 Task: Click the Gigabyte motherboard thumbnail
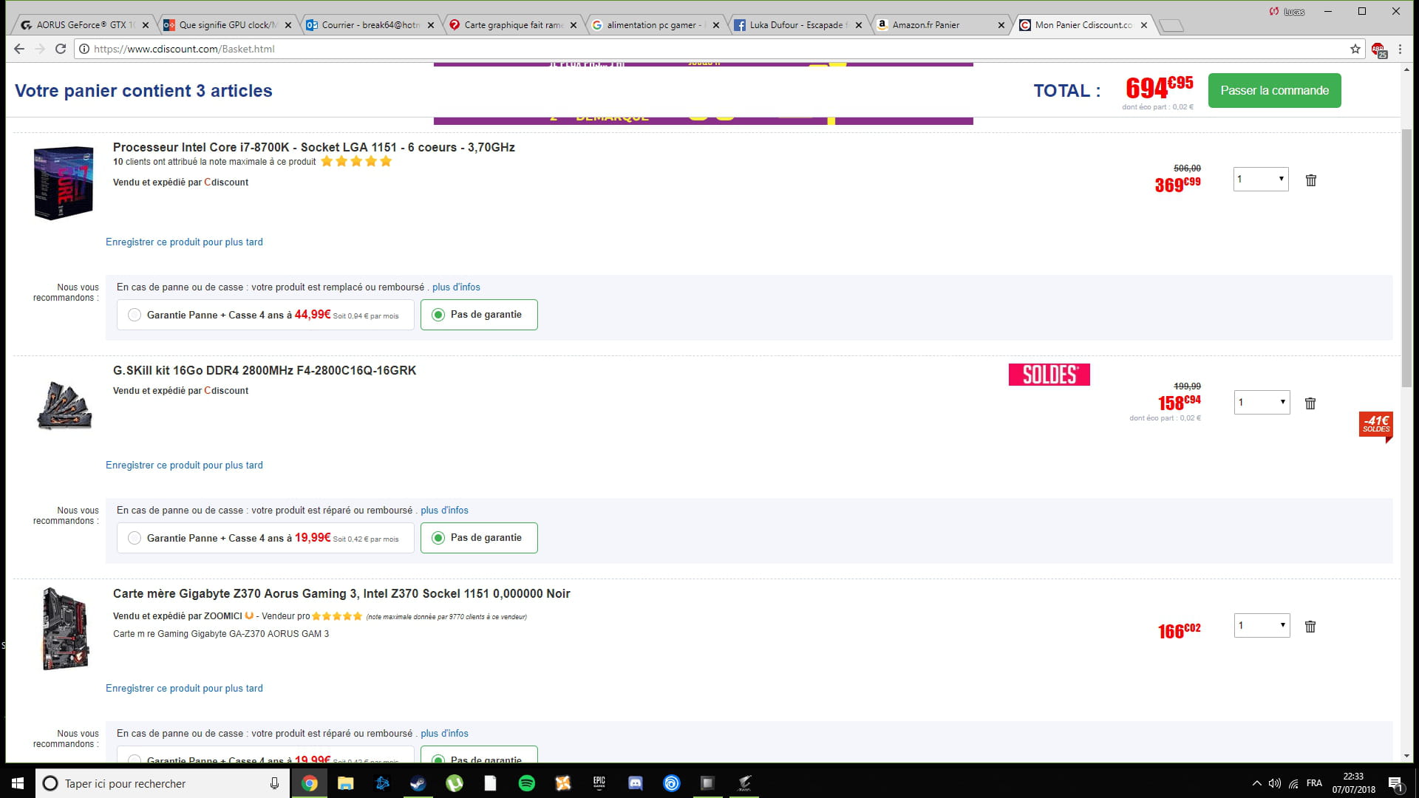(65, 629)
